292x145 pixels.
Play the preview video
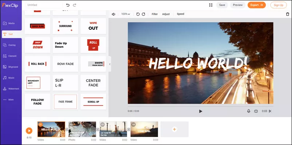point(200,111)
